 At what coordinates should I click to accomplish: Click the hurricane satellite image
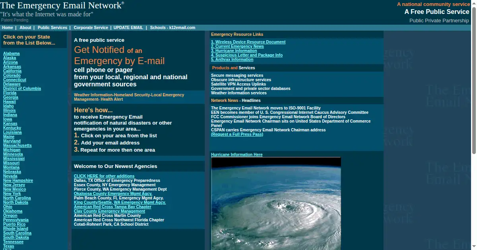pos(276,203)
